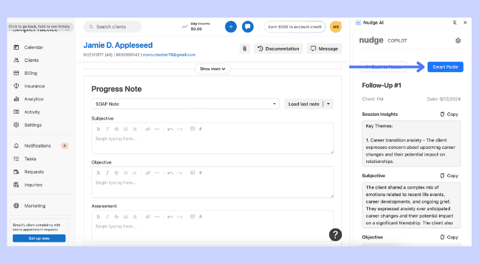Open Requests in the sidebar

pos(34,172)
